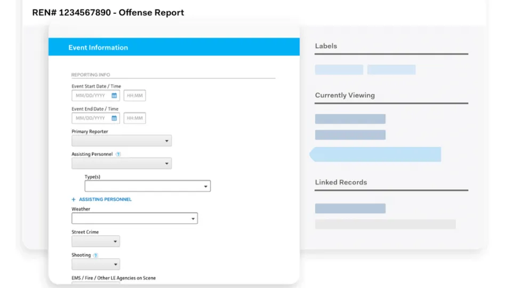Expand the Type(s) dropdown

(148, 186)
